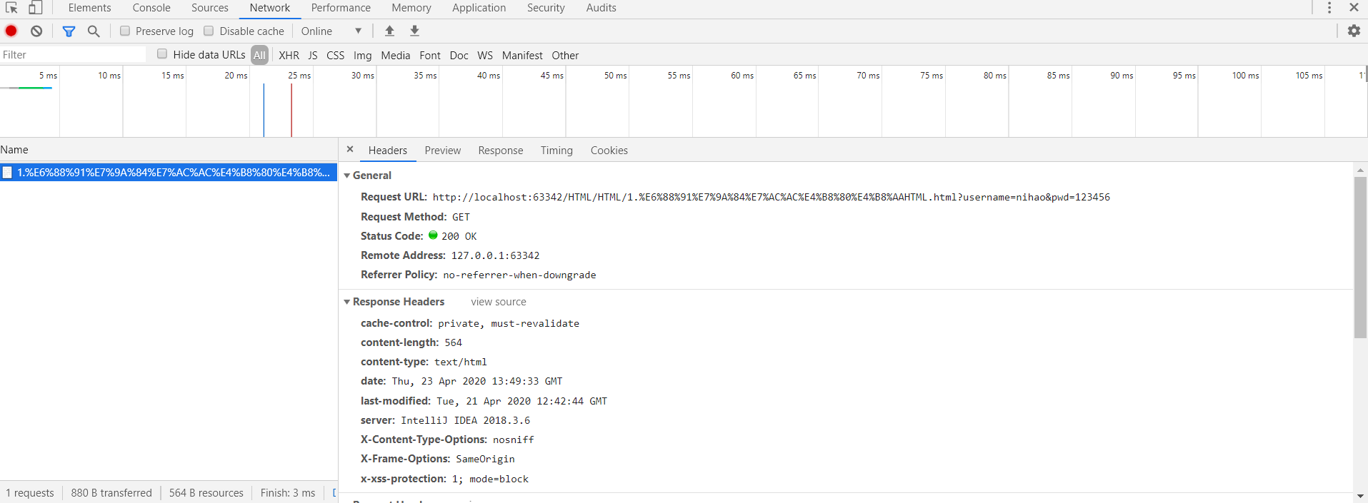The height and width of the screenshot is (503, 1368).
Task: Switch to the Console tab
Action: click(151, 8)
